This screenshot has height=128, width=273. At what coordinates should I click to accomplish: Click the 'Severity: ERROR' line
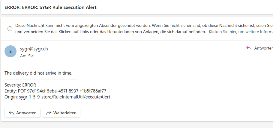click(20, 85)
